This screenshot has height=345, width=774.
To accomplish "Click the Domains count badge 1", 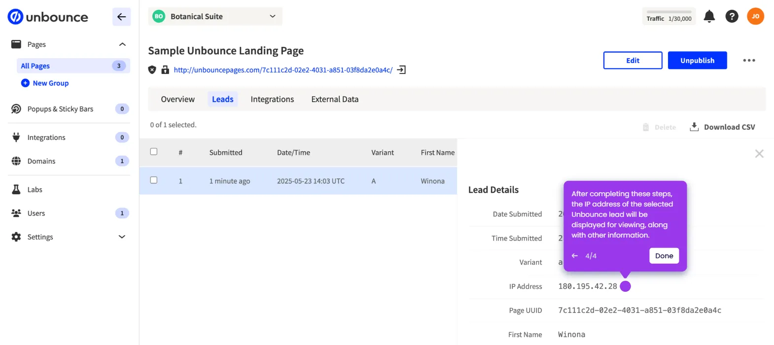I will pos(122,161).
